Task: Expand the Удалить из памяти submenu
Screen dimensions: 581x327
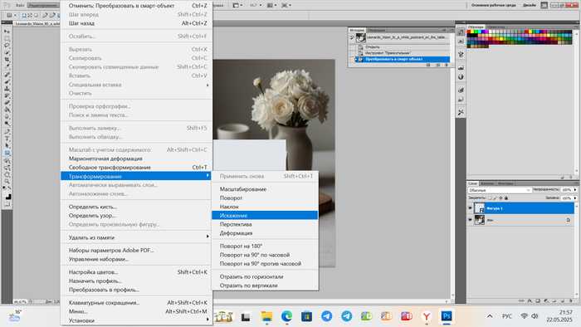Action: pos(136,237)
